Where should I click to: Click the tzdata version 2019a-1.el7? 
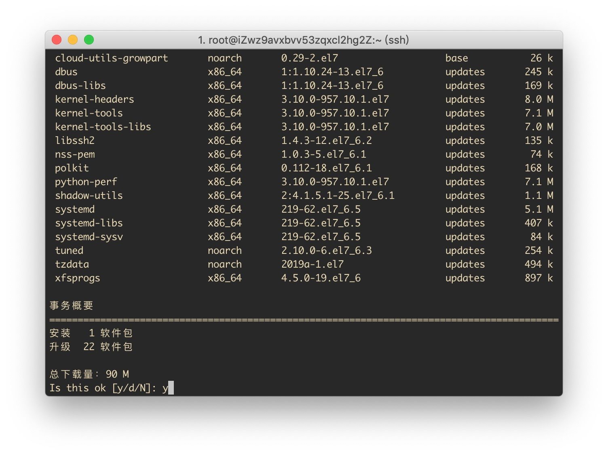pos(312,264)
